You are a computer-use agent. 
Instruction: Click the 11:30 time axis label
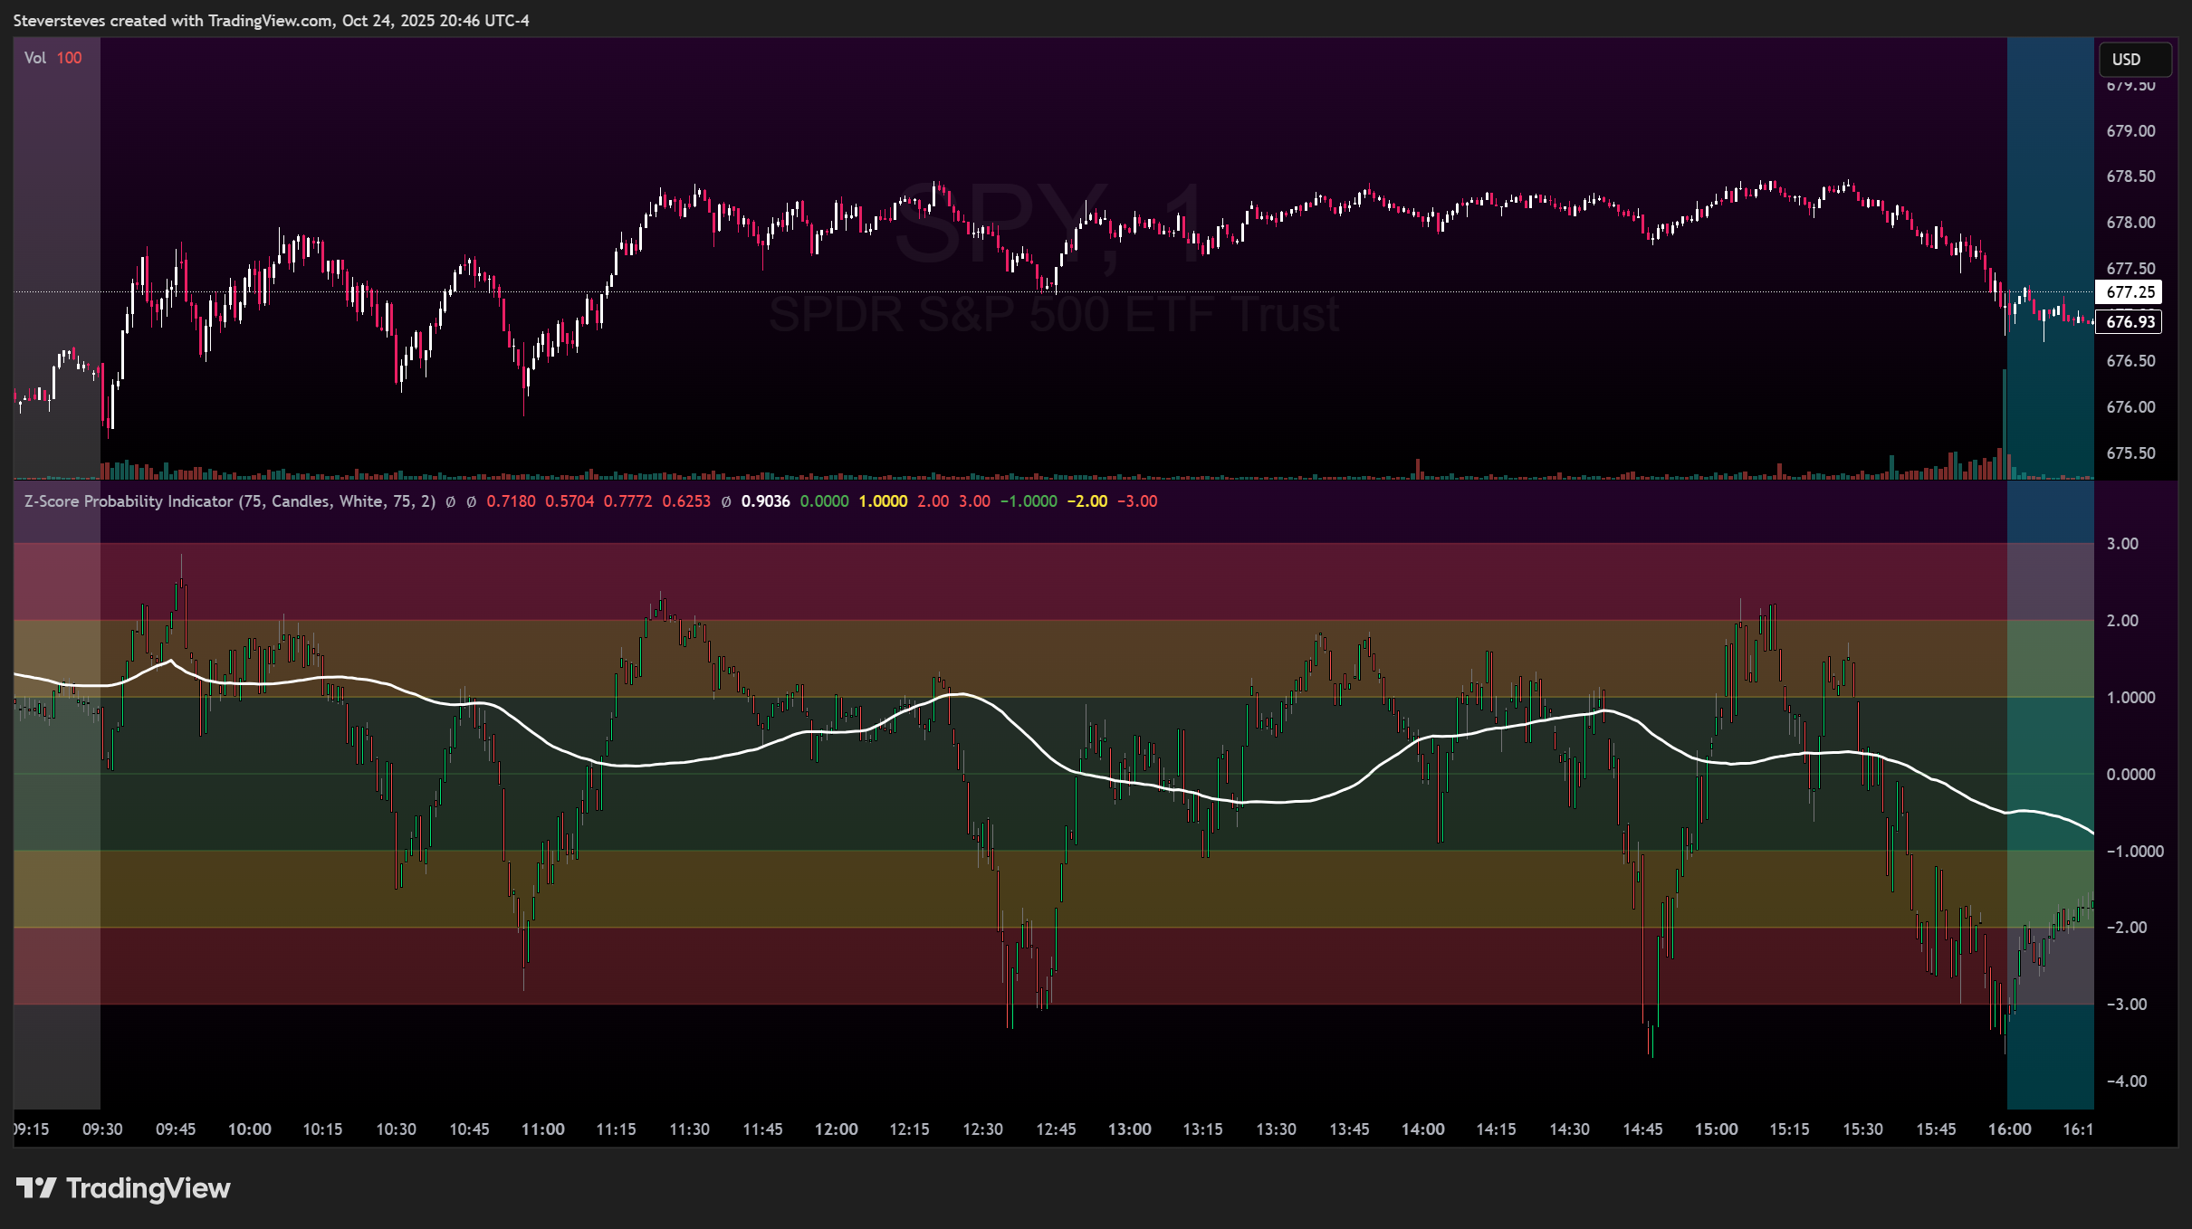[690, 1129]
